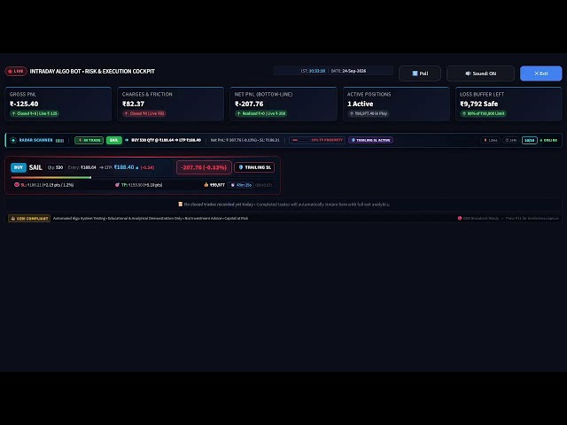This screenshot has height=425, width=567.
Task: Click the TRAILING SL ACTIVE purple badge
Action: point(370,140)
